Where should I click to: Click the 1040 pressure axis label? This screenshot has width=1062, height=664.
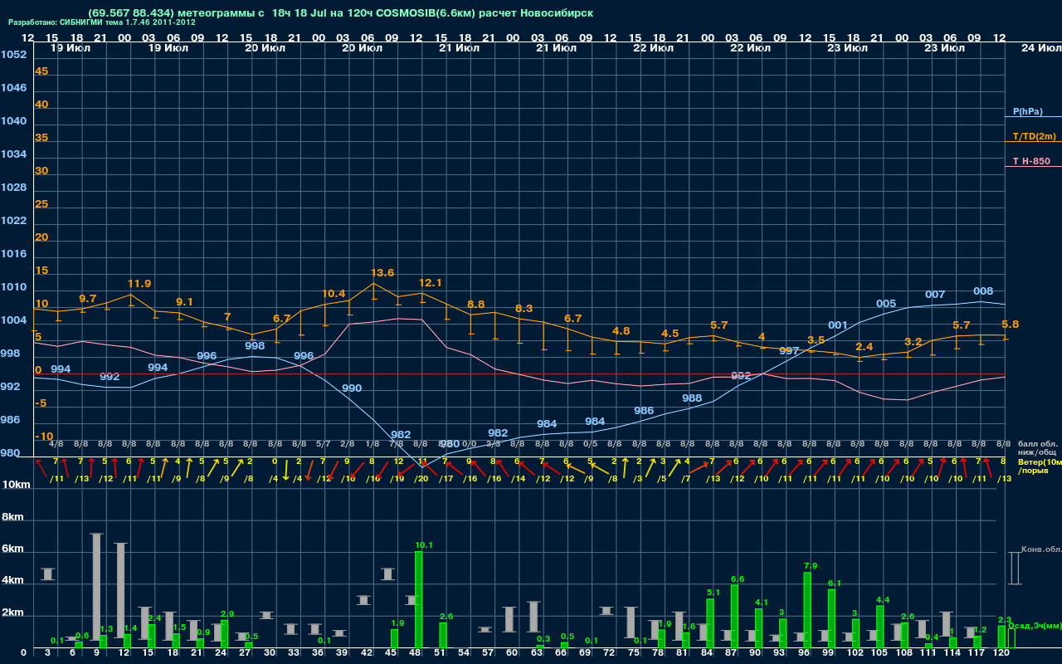click(x=13, y=121)
